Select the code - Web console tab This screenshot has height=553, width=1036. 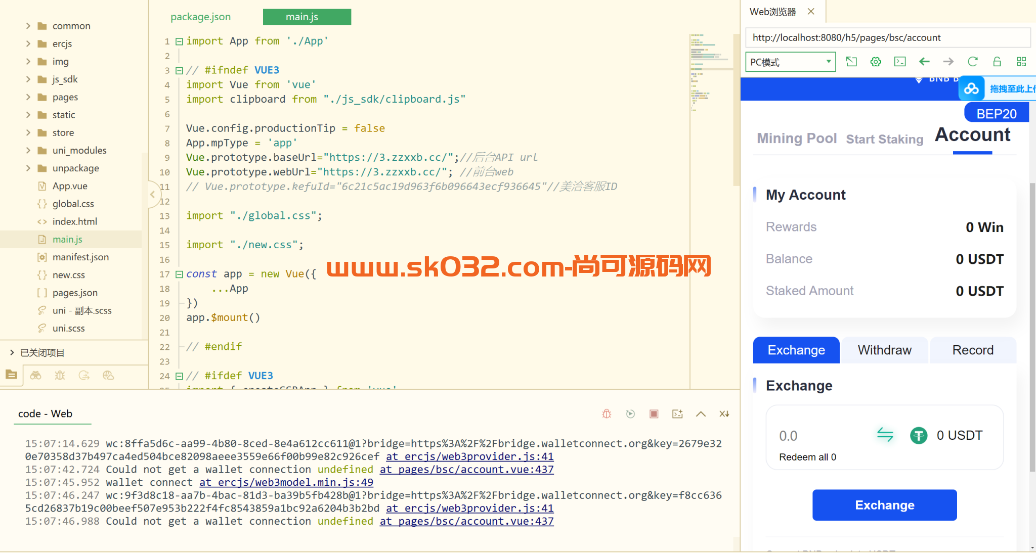tap(45, 413)
